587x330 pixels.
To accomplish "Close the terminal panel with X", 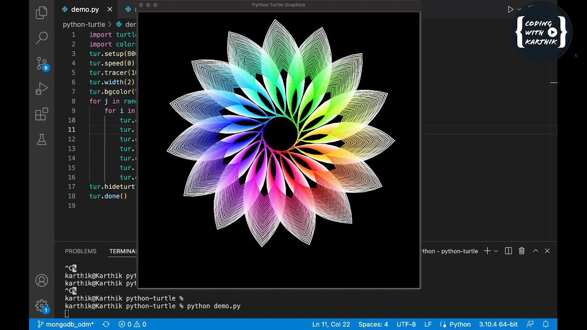I will tap(547, 251).
